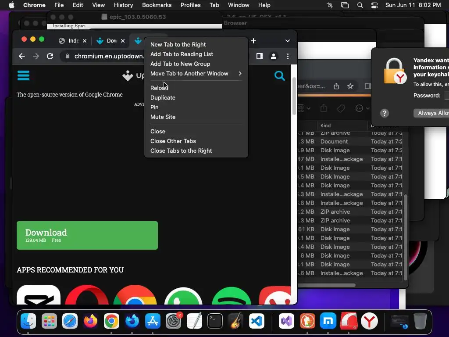The height and width of the screenshot is (337, 449).
Task: Open the Uptodown hamburger menu
Action: click(24, 75)
